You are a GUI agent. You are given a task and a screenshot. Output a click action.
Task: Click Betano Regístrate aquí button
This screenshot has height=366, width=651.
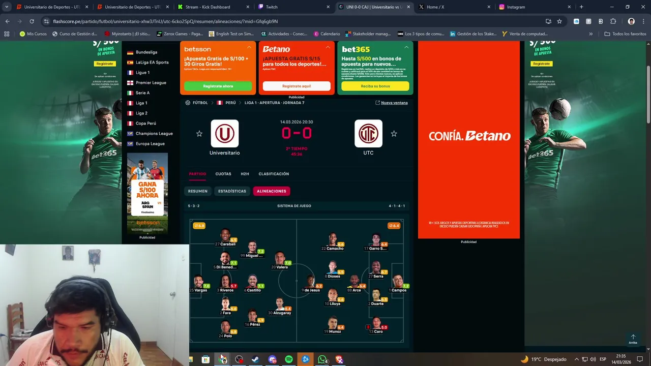click(x=297, y=86)
